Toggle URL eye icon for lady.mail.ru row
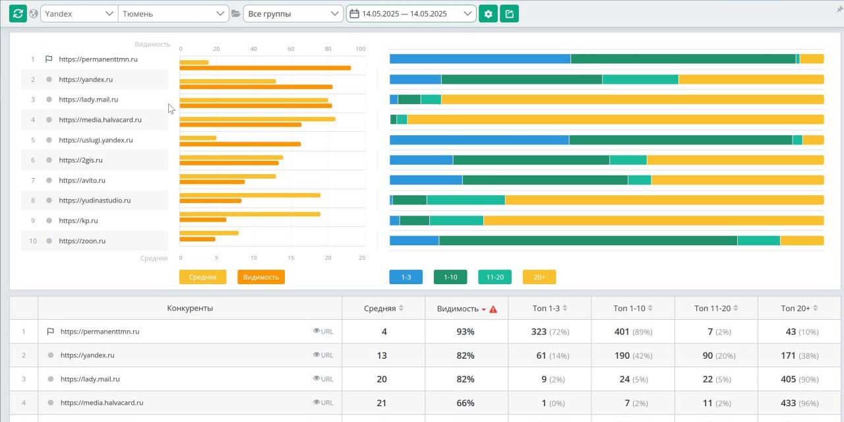The width and height of the screenshot is (844, 422). (316, 378)
